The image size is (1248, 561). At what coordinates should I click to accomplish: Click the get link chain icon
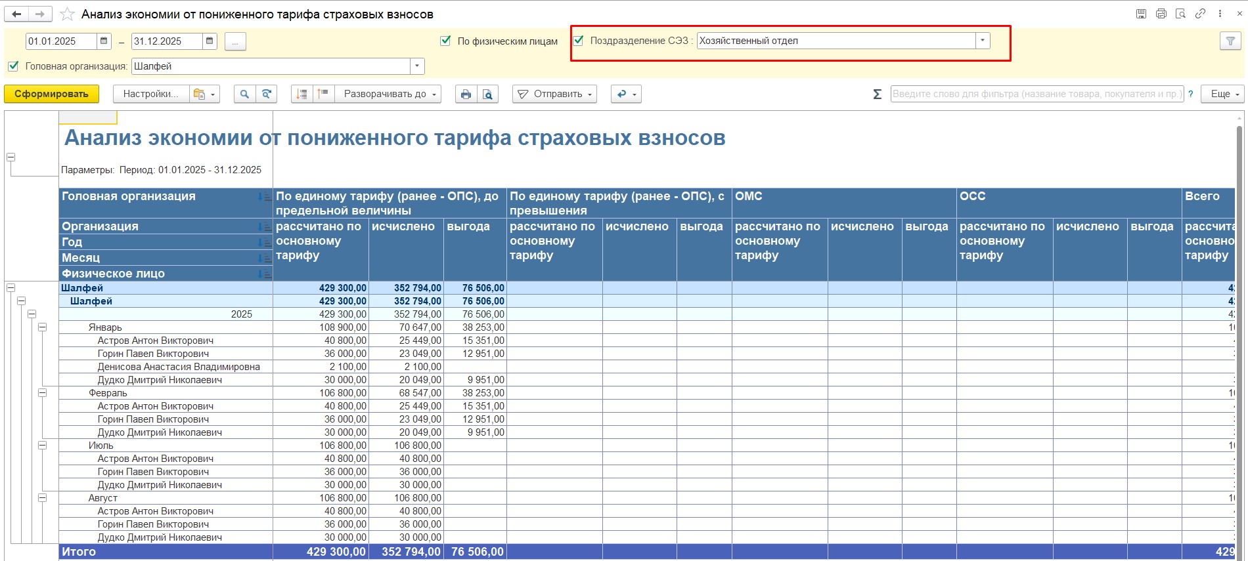[1200, 14]
